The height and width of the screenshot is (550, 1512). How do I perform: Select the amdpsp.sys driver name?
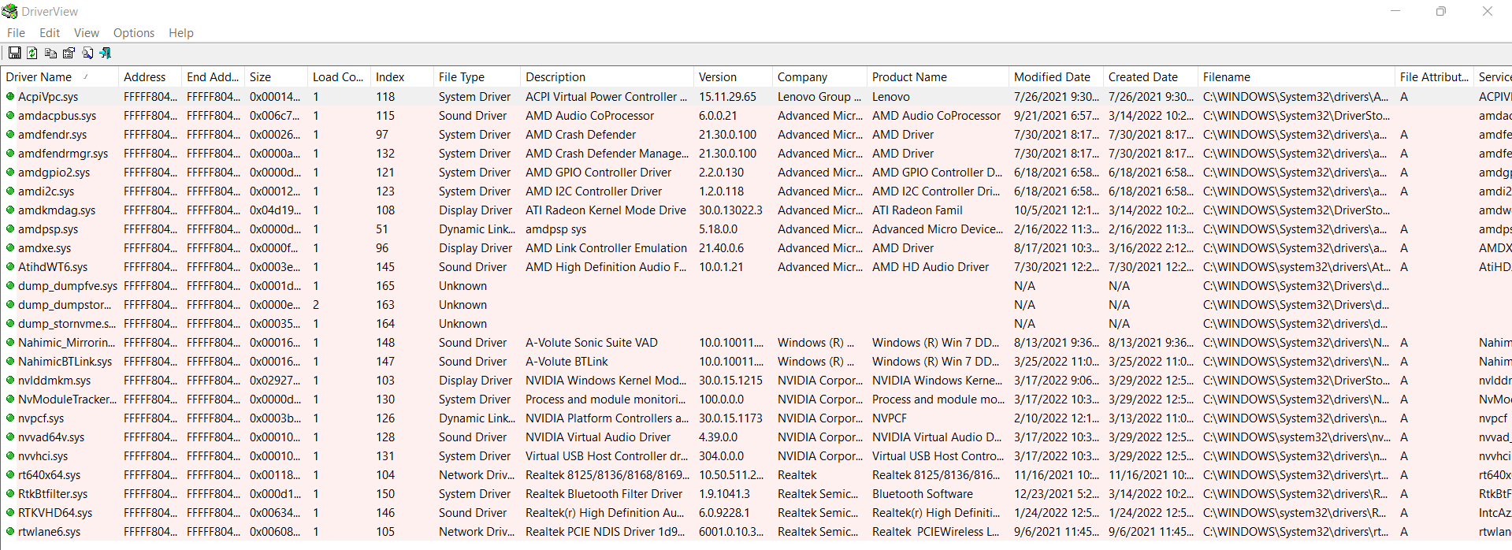(48, 229)
